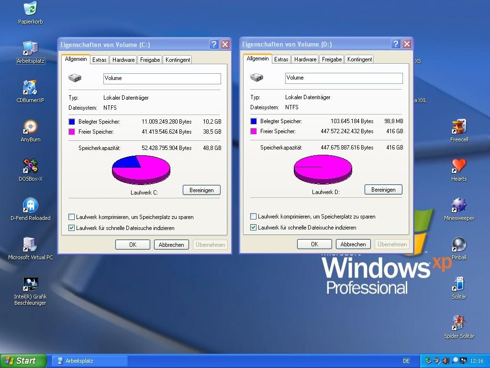Select the Spider Solitär desktop icon
This screenshot has height=368, width=490.
[x=459, y=323]
